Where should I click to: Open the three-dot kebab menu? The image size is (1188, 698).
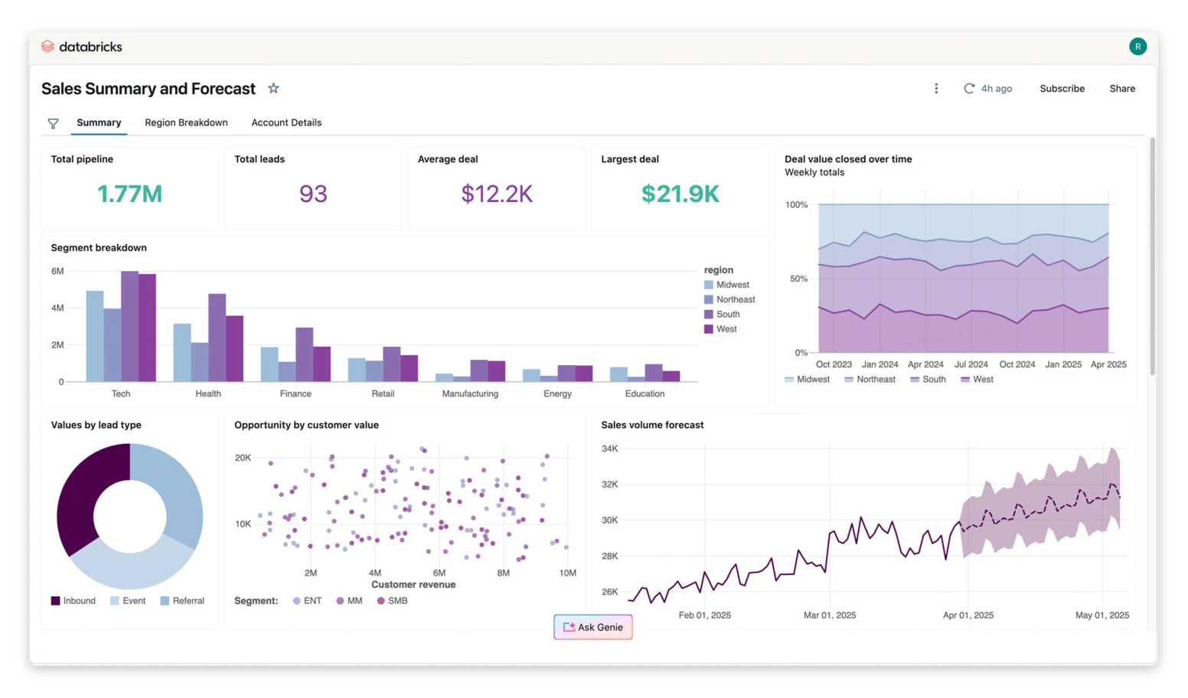click(935, 89)
